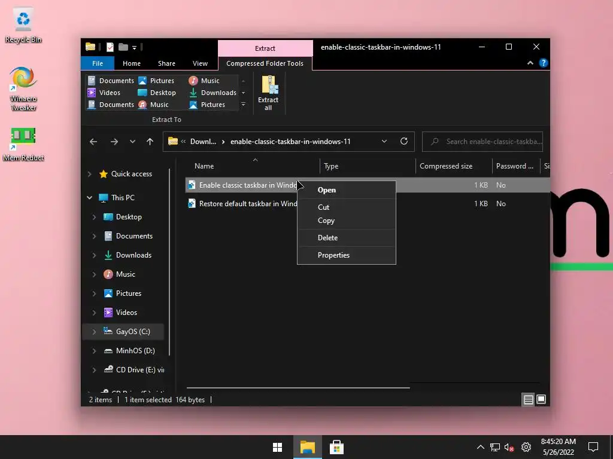Screen dimensions: 613x459
Task: Expand Quick access in navigation pane
Action: click(x=90, y=174)
